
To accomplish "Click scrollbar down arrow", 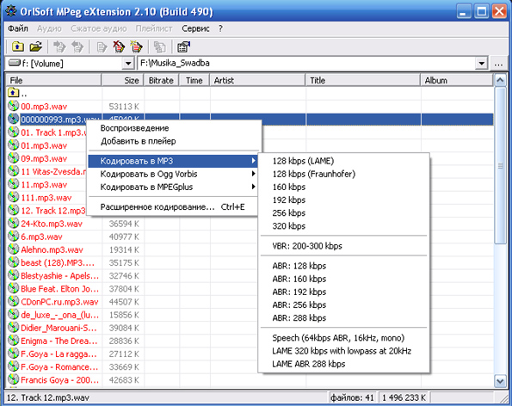I will tap(500, 381).
